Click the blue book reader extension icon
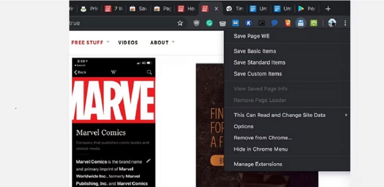Screen dimensions: 384x187 tap(236, 23)
